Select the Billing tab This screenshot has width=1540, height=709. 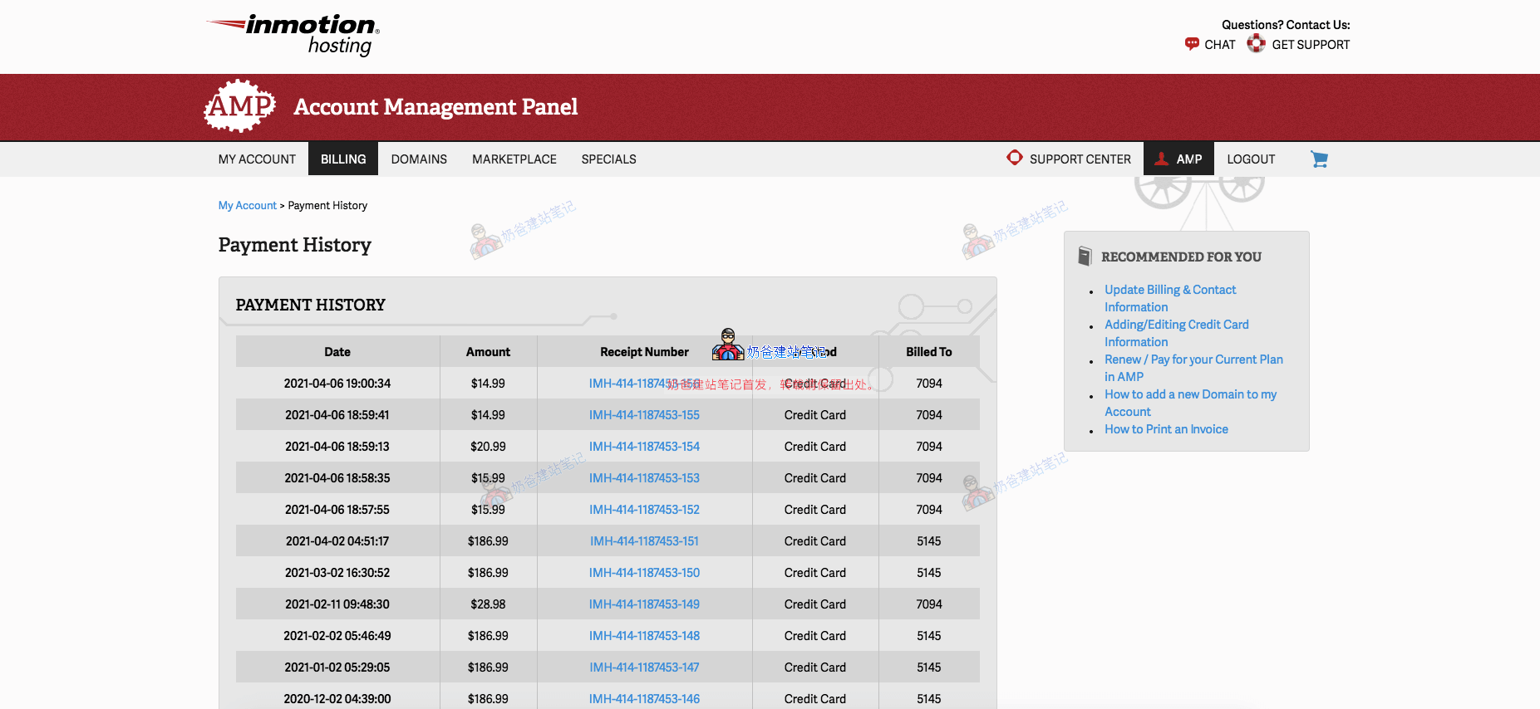(343, 159)
